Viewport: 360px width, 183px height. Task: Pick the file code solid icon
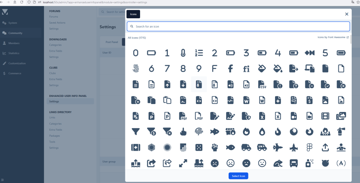coord(199,100)
